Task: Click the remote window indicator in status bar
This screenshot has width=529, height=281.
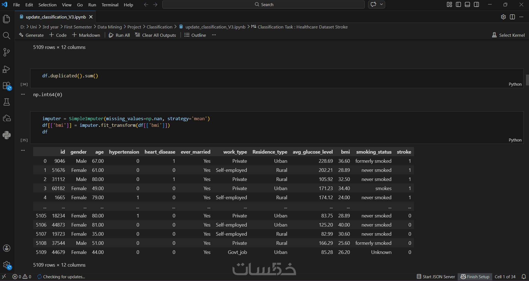Action: 4,277
